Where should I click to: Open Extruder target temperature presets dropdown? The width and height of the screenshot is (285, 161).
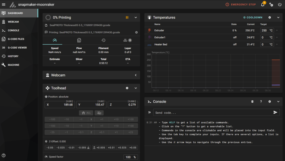pyautogui.click(x=277, y=31)
